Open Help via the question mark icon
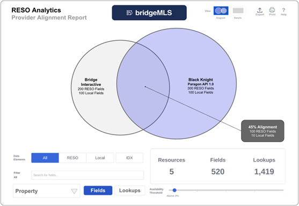The image size is (299, 206). tap(283, 10)
